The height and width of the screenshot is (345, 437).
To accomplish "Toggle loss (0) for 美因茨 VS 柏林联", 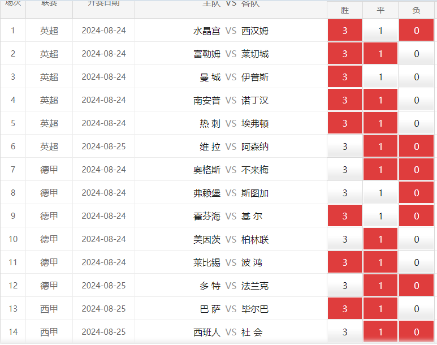I will [417, 239].
